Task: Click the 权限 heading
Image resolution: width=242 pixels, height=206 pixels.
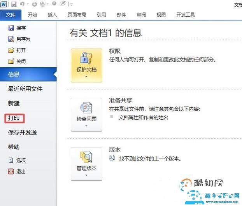Action: (115, 51)
